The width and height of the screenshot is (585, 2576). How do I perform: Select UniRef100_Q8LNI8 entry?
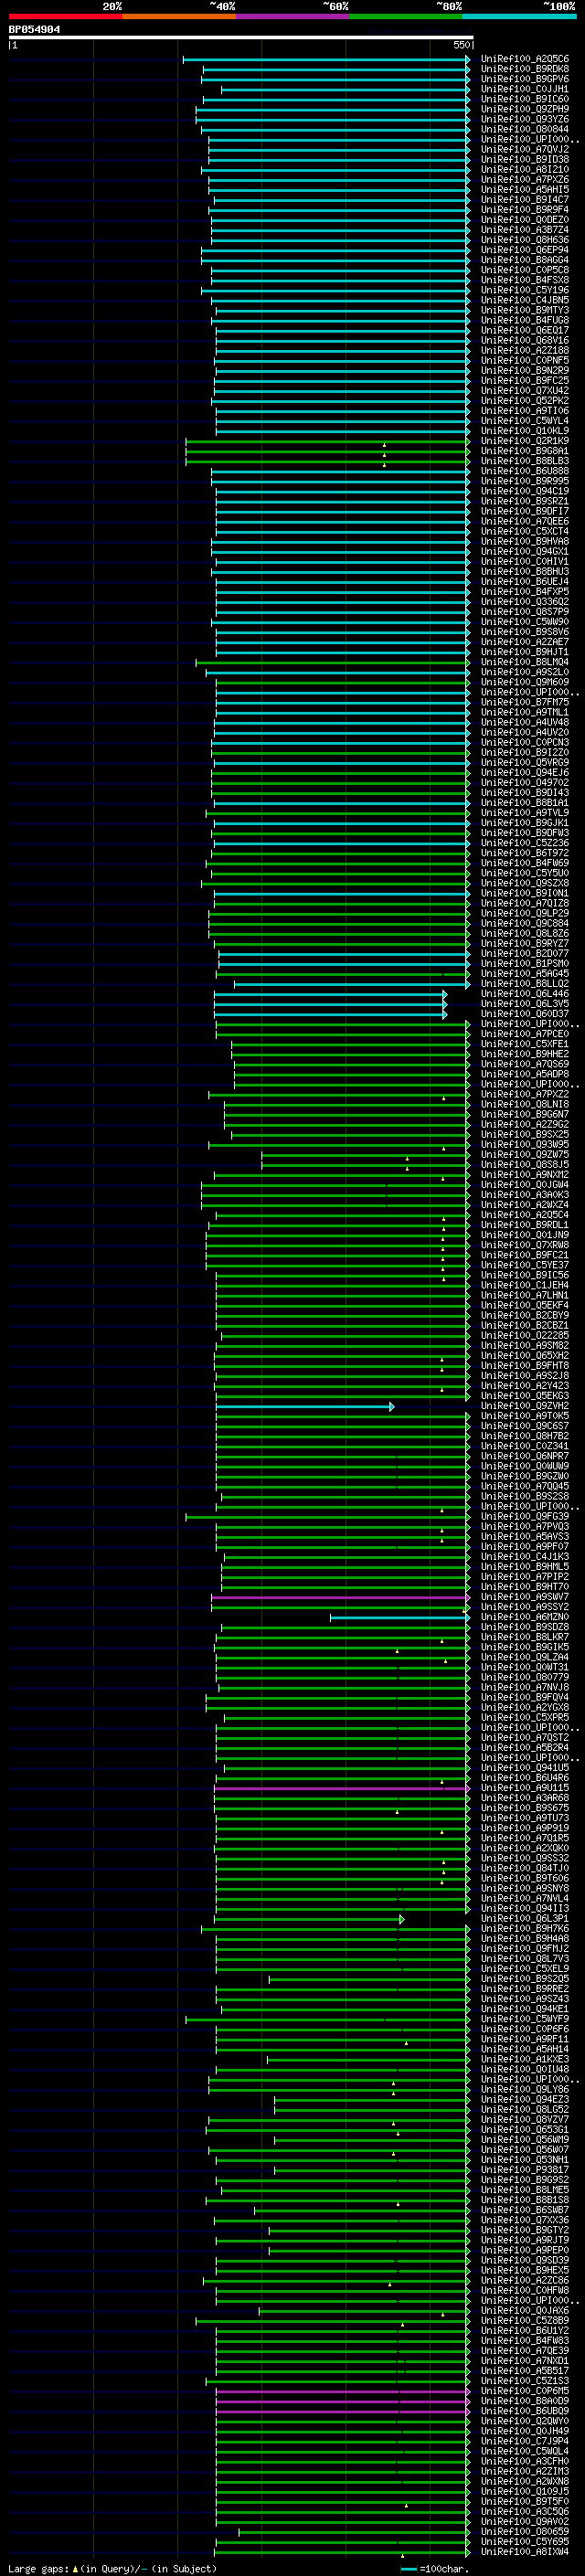525,1104
